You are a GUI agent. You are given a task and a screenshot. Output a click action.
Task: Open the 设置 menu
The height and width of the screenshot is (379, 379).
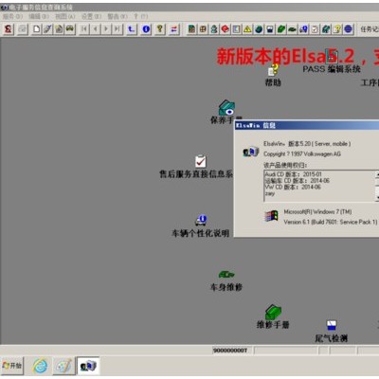[91, 16]
